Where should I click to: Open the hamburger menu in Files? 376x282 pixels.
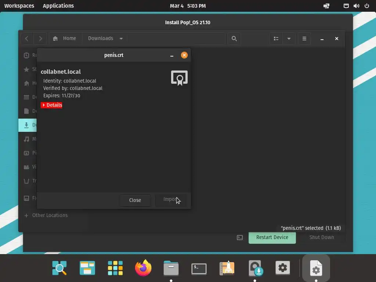[304, 39]
